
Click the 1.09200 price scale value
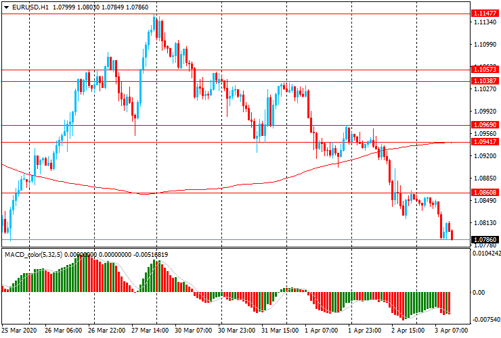pyautogui.click(x=485, y=155)
